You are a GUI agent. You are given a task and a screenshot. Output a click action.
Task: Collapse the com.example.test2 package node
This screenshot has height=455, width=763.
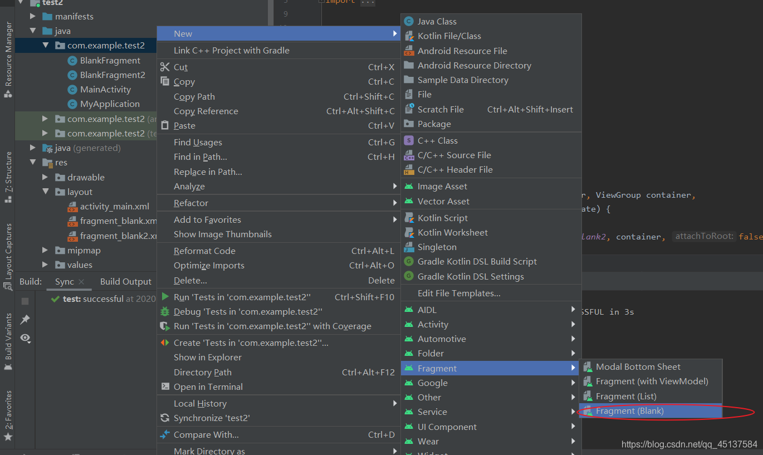(x=45, y=46)
